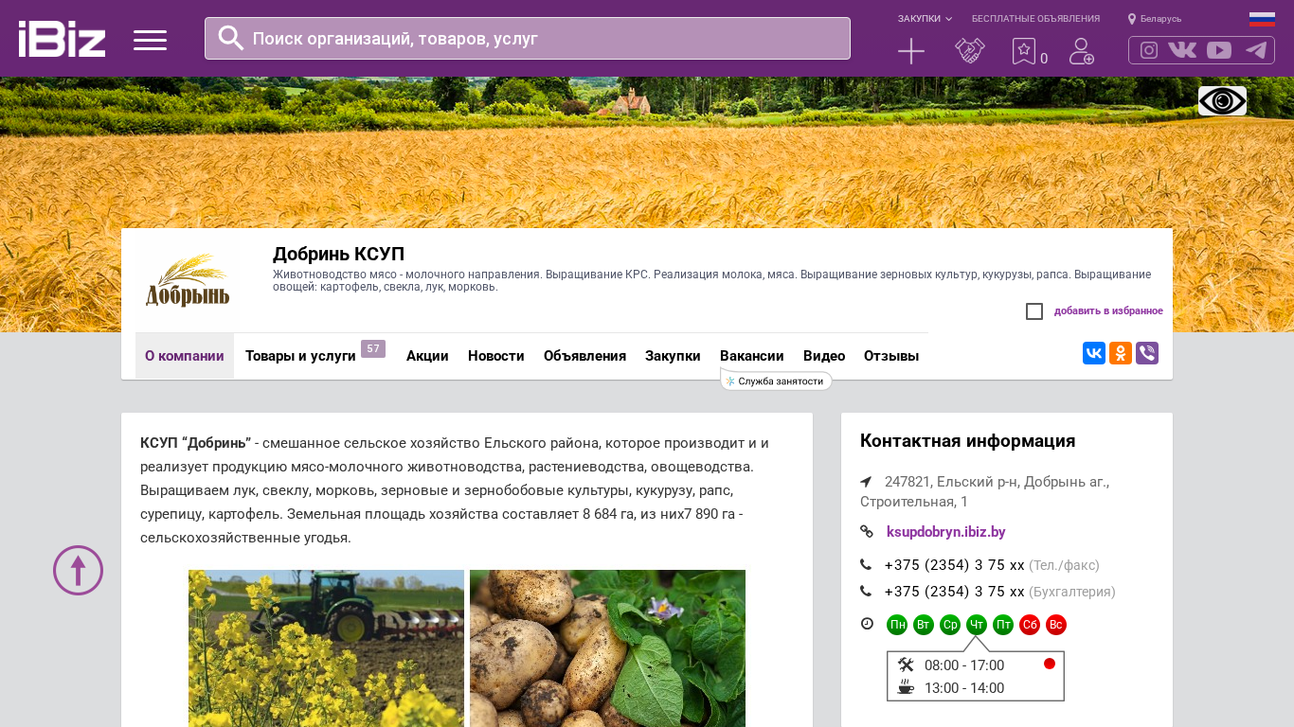Click the scroll-to-top arrow button
This screenshot has height=727, width=1294.
[78, 570]
